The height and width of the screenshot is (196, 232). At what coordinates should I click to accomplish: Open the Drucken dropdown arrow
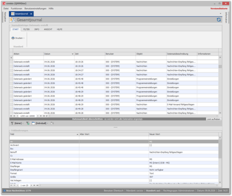(24, 38)
